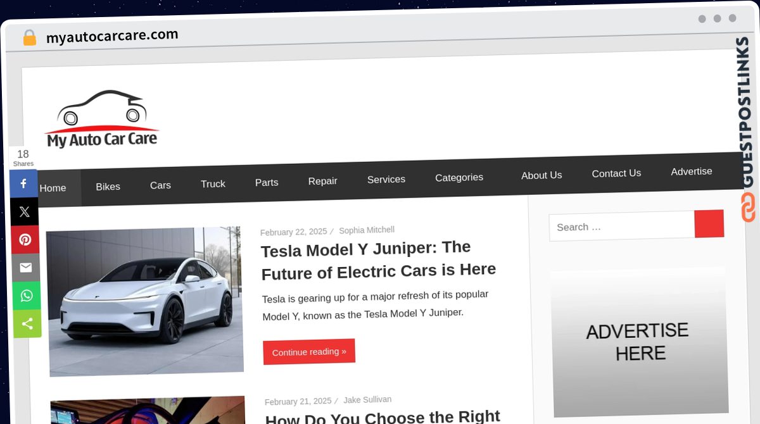Screen dimensions: 760x424
Task: Share the page on Facebook
Action: [23, 184]
